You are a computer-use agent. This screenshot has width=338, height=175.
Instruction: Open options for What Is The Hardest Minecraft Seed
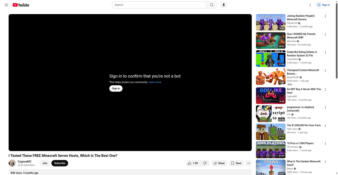pyautogui.click(x=325, y=162)
